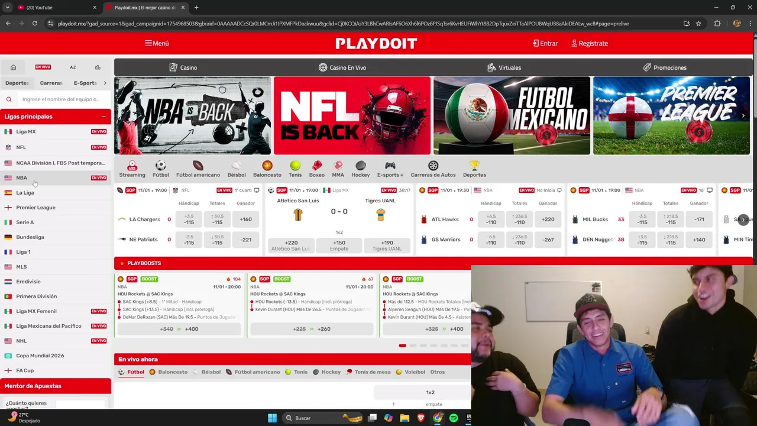Click the Regístrate sign-up button

click(x=590, y=43)
